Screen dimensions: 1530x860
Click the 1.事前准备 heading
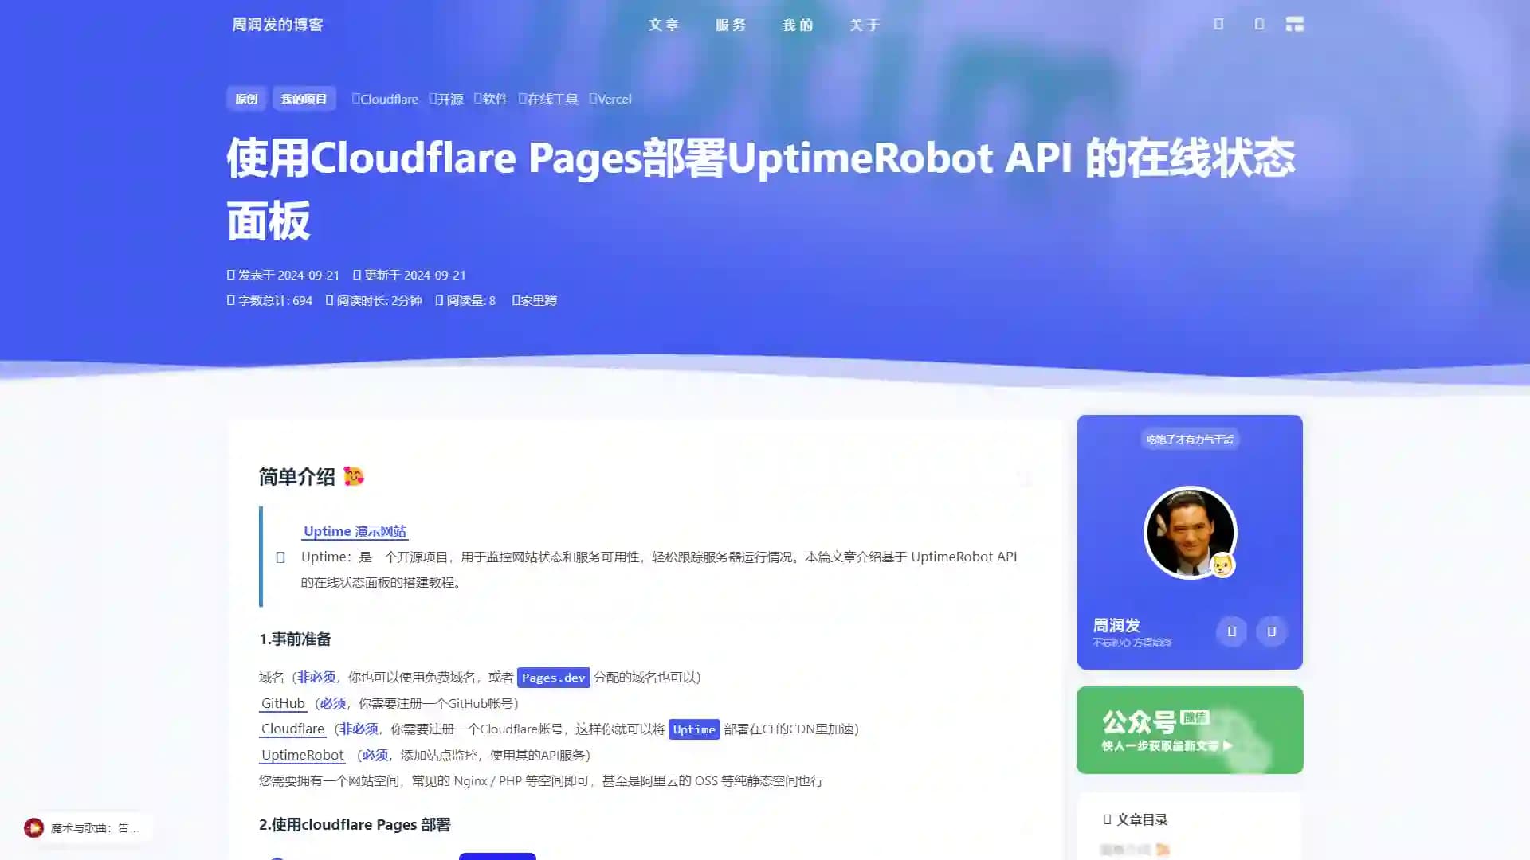point(295,639)
